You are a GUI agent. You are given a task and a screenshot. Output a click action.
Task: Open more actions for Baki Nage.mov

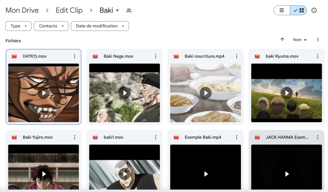click(x=156, y=56)
